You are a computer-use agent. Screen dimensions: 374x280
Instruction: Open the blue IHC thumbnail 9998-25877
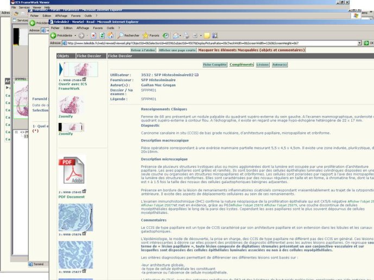pos(75,255)
